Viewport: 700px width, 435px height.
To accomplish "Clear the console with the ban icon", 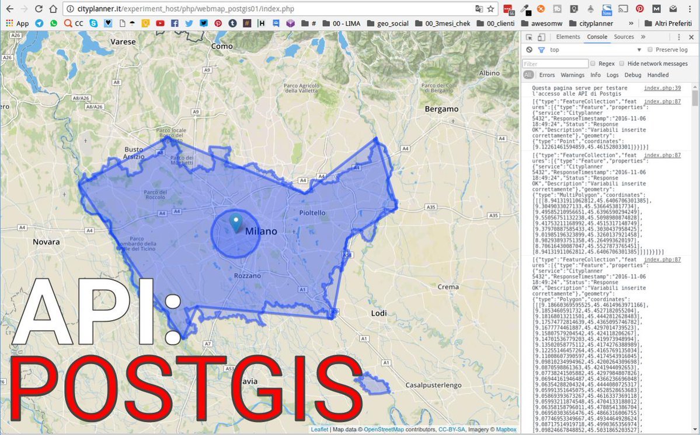I will (529, 50).
